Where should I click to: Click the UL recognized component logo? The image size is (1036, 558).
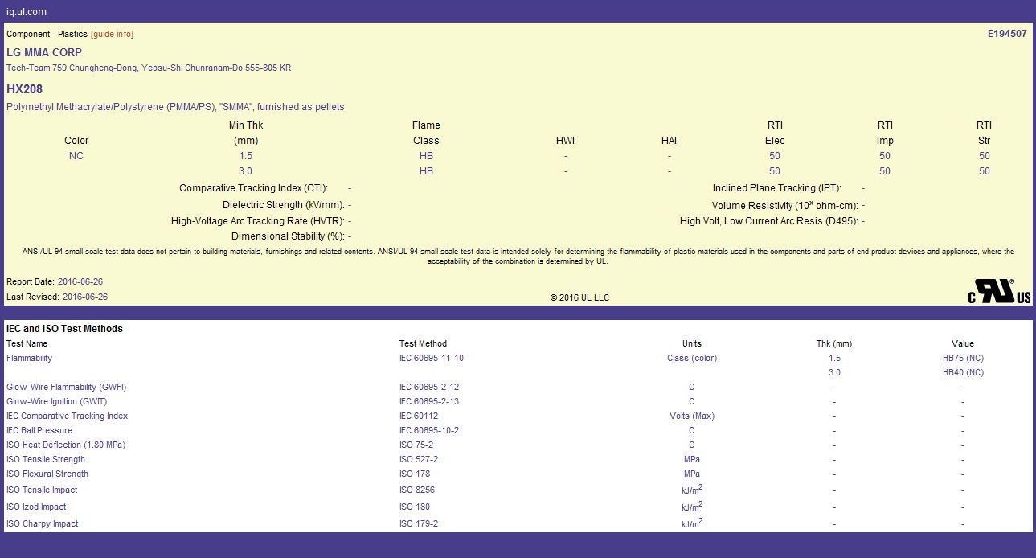point(999,291)
